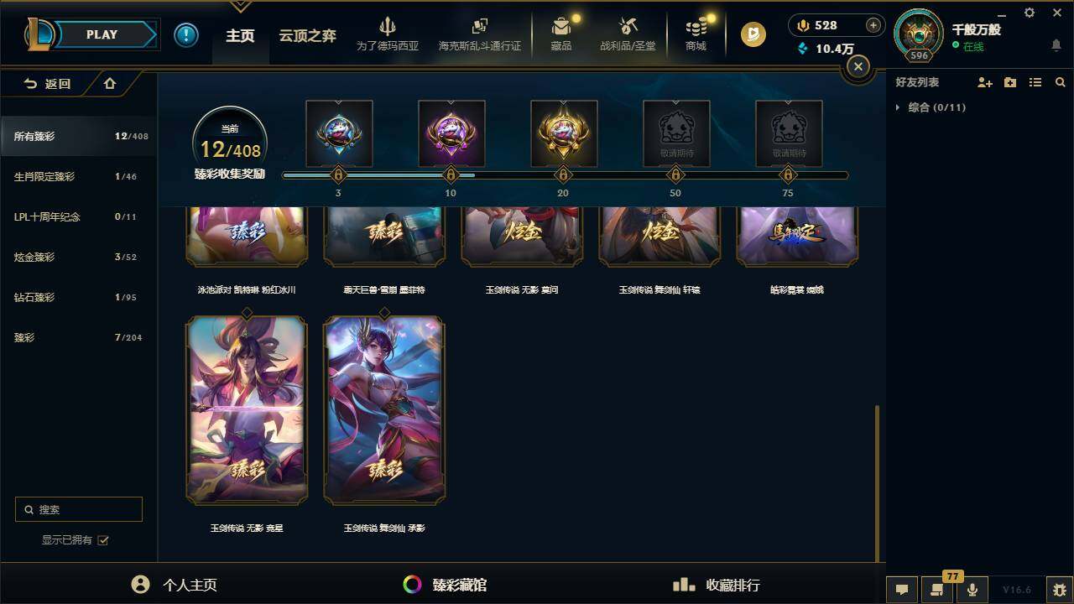Click the notification bell icon
Image resolution: width=1074 pixels, height=604 pixels.
point(1056,45)
